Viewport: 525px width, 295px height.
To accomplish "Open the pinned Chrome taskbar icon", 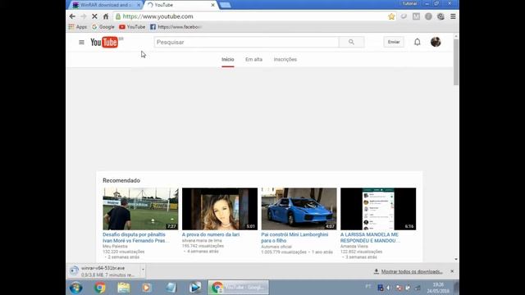I will [100, 288].
